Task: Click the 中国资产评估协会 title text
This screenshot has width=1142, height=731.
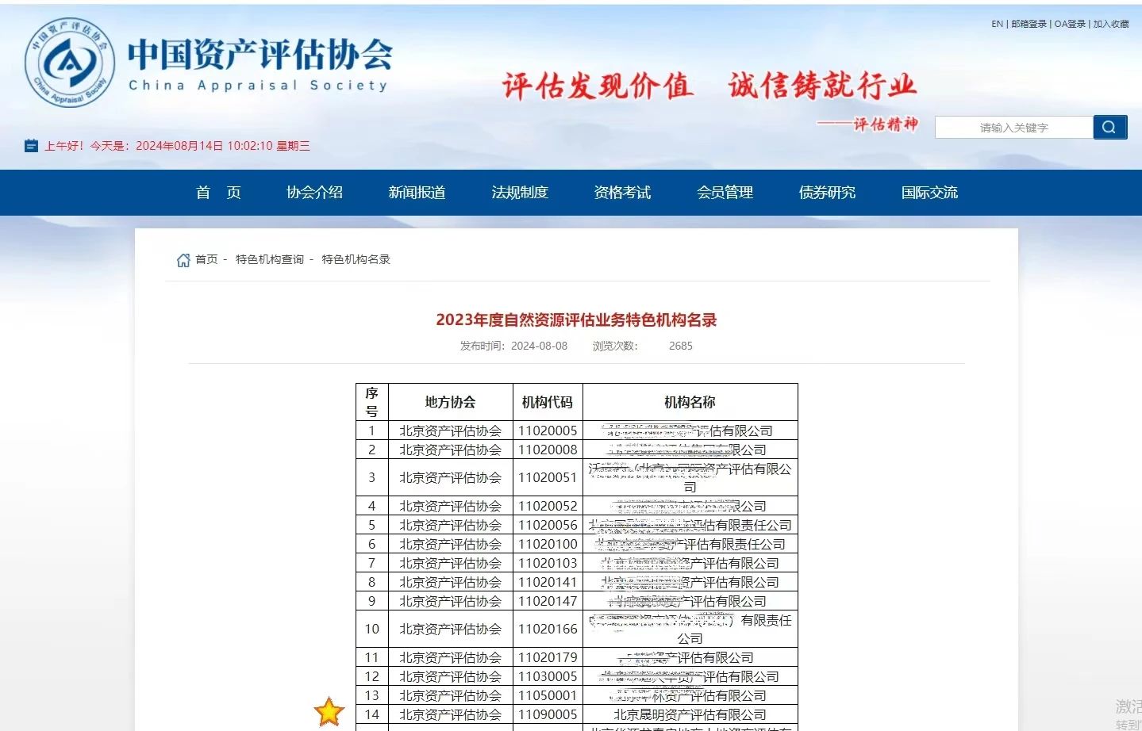Action: click(x=260, y=54)
